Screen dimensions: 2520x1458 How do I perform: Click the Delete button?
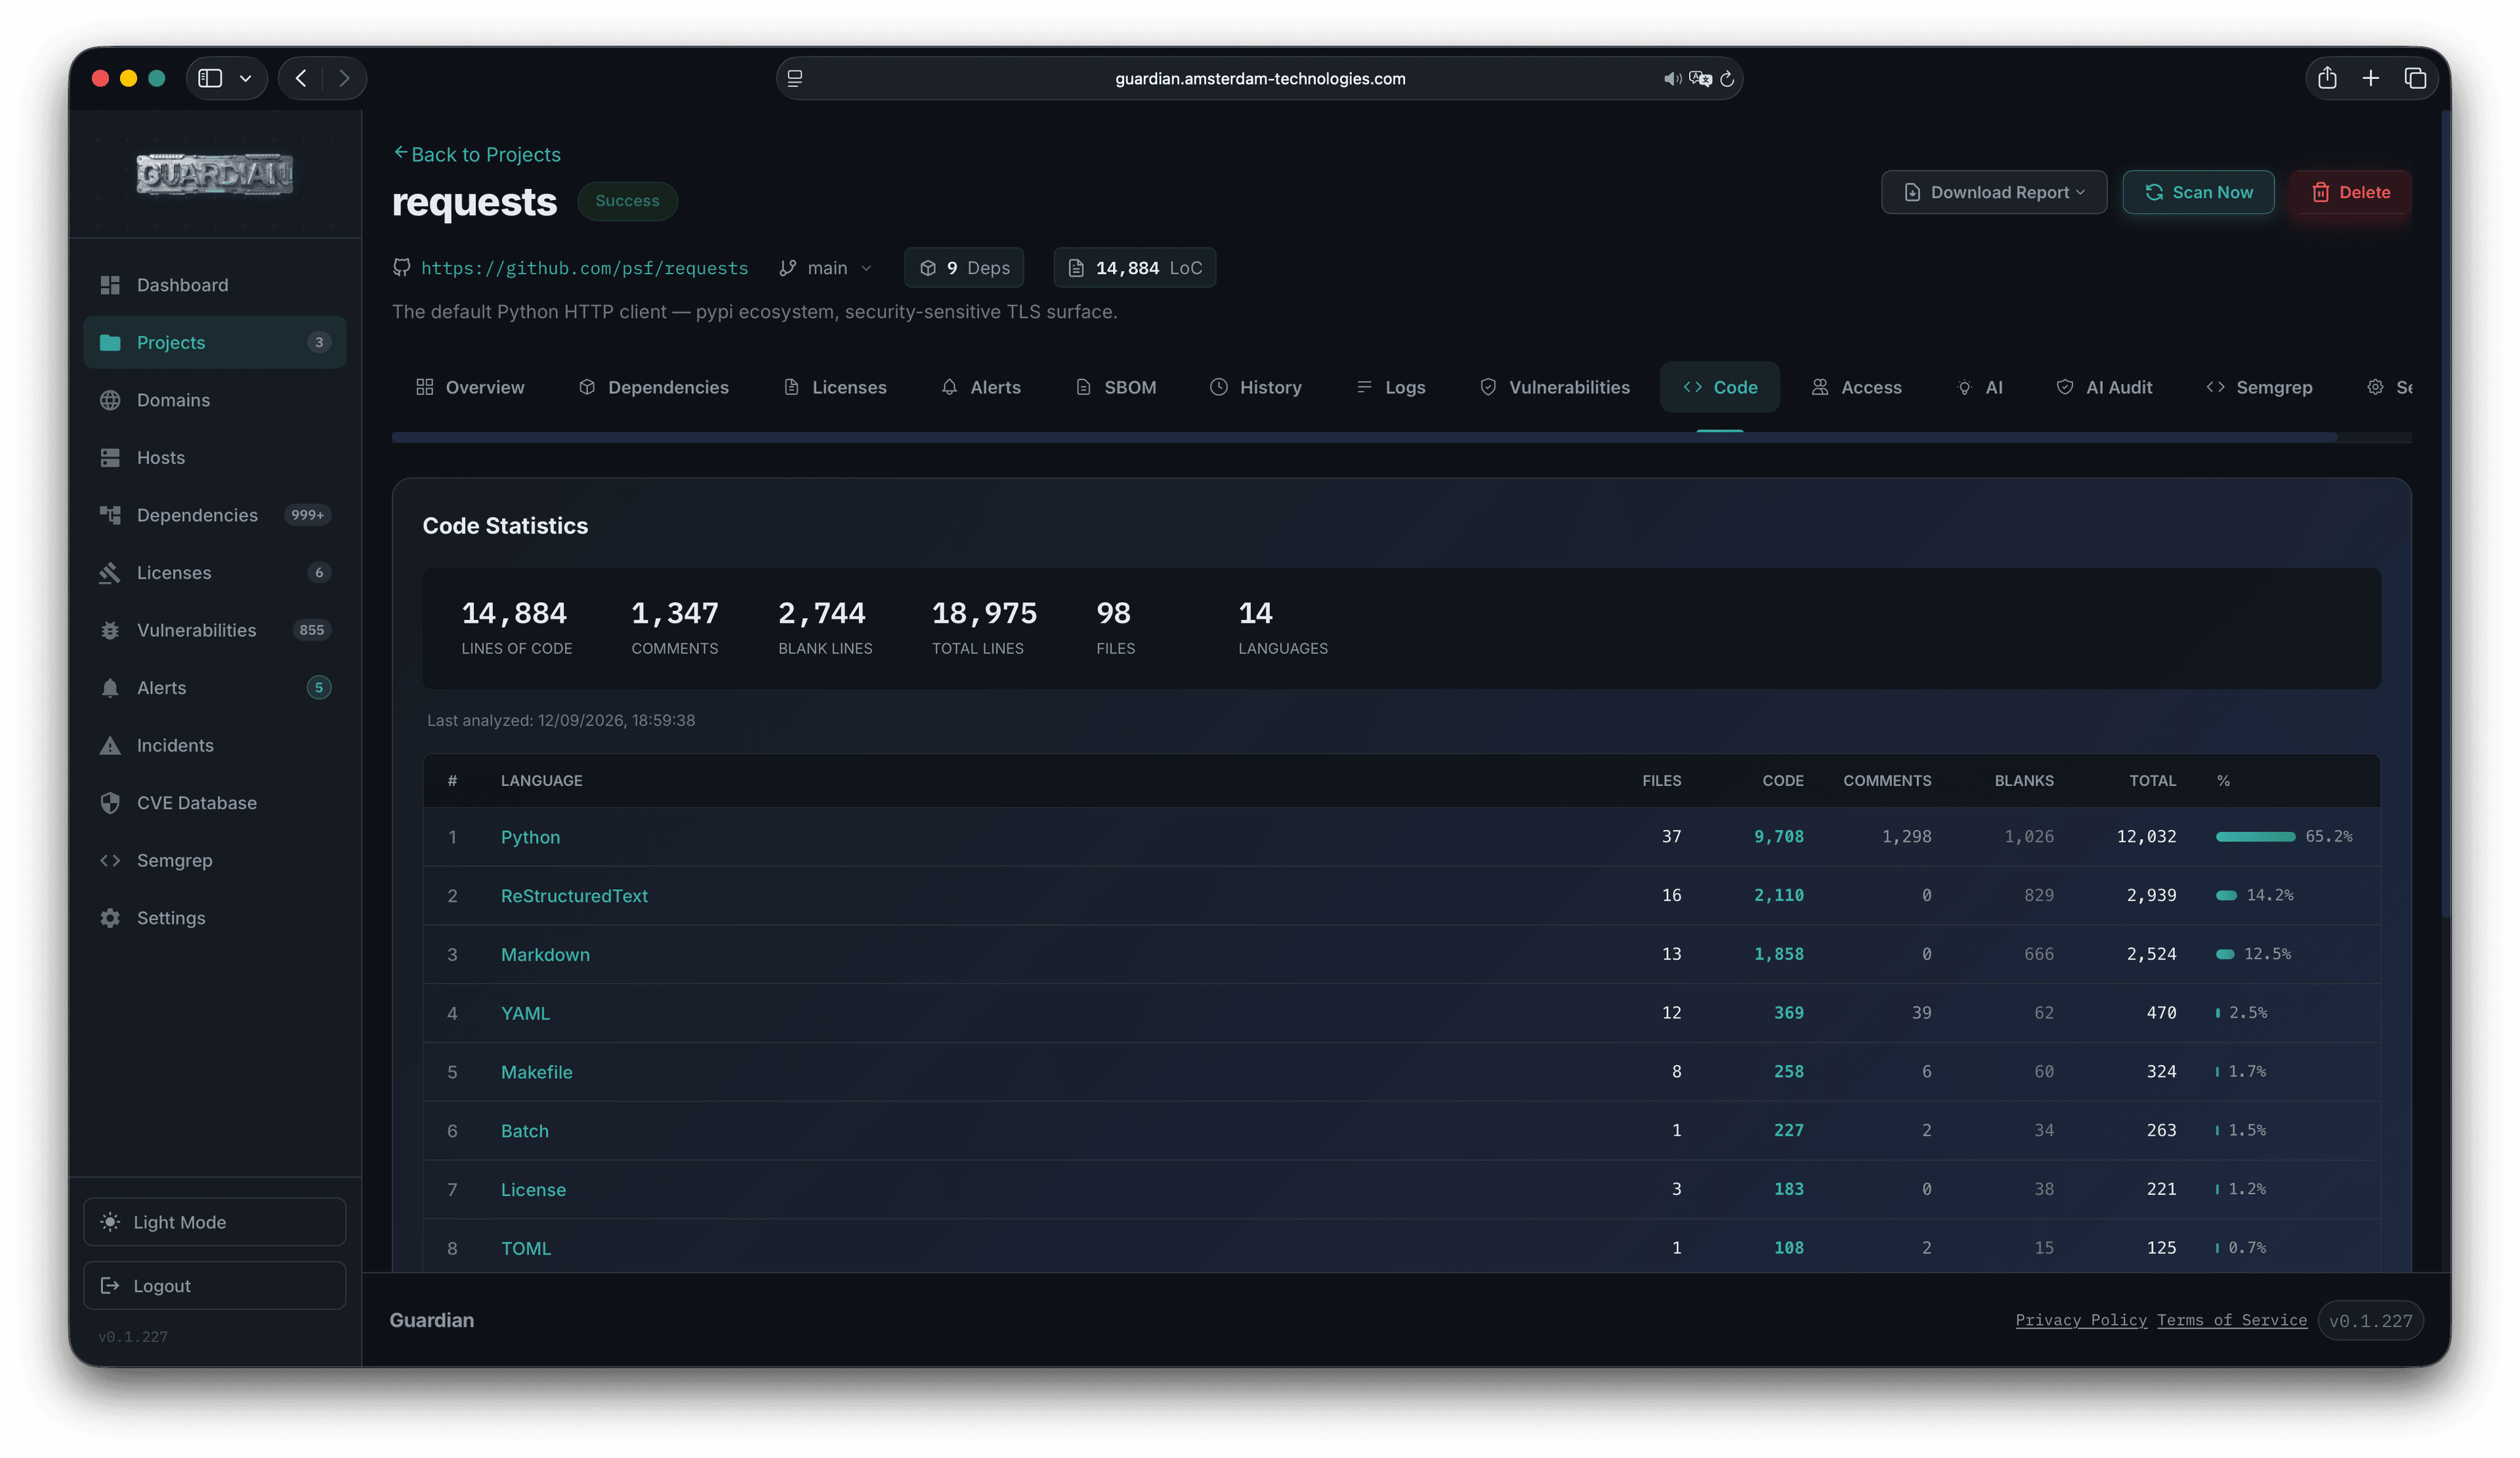tap(2350, 192)
